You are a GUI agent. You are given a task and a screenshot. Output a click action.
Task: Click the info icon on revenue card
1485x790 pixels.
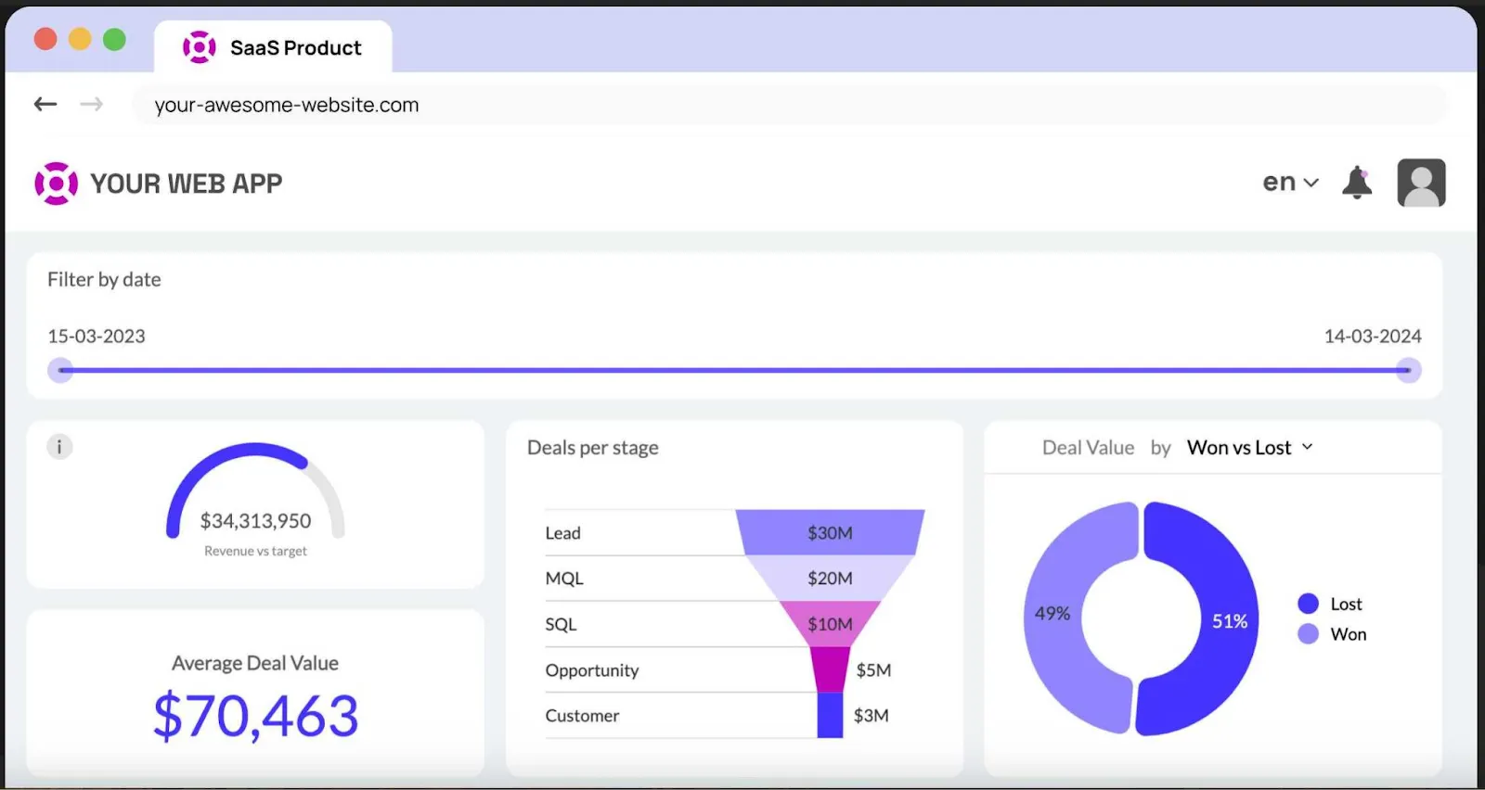[59, 447]
